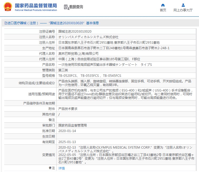Image resolution: width=199 pixels, height=172 pixels.
Task: Click 型号规格 field label
Action: (48, 76)
